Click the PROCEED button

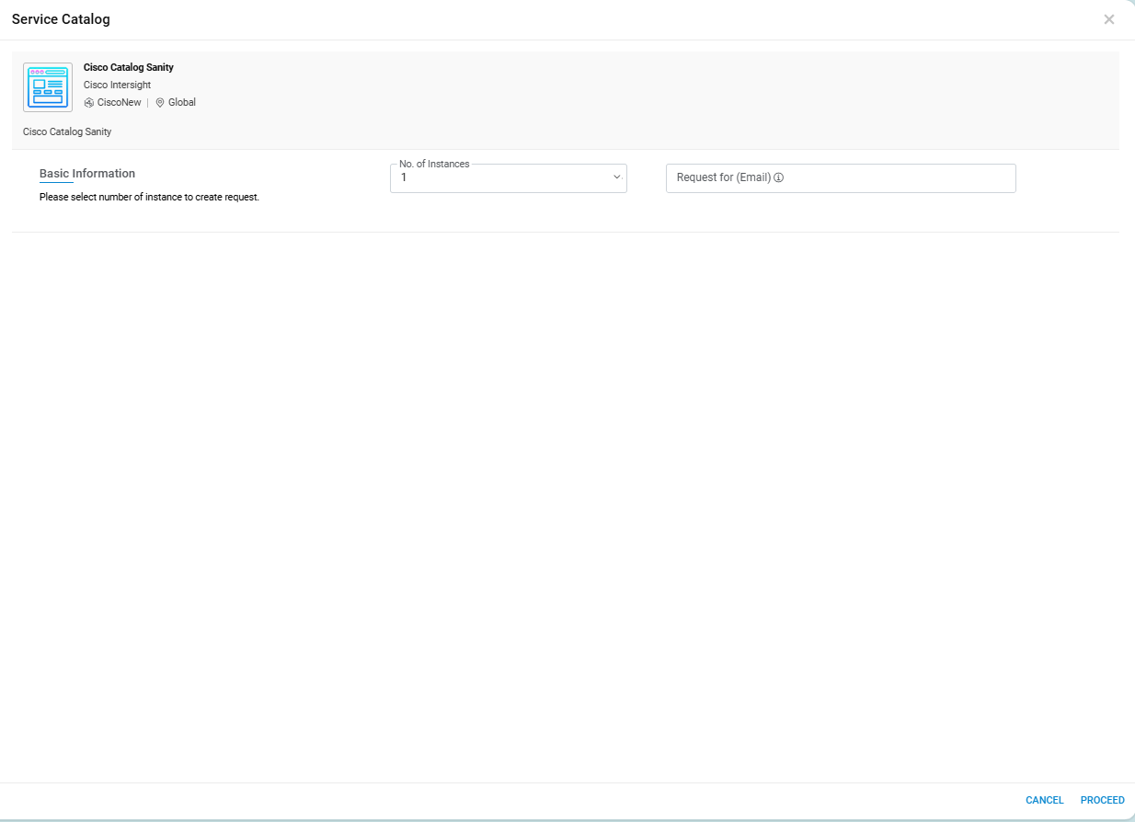click(1103, 800)
